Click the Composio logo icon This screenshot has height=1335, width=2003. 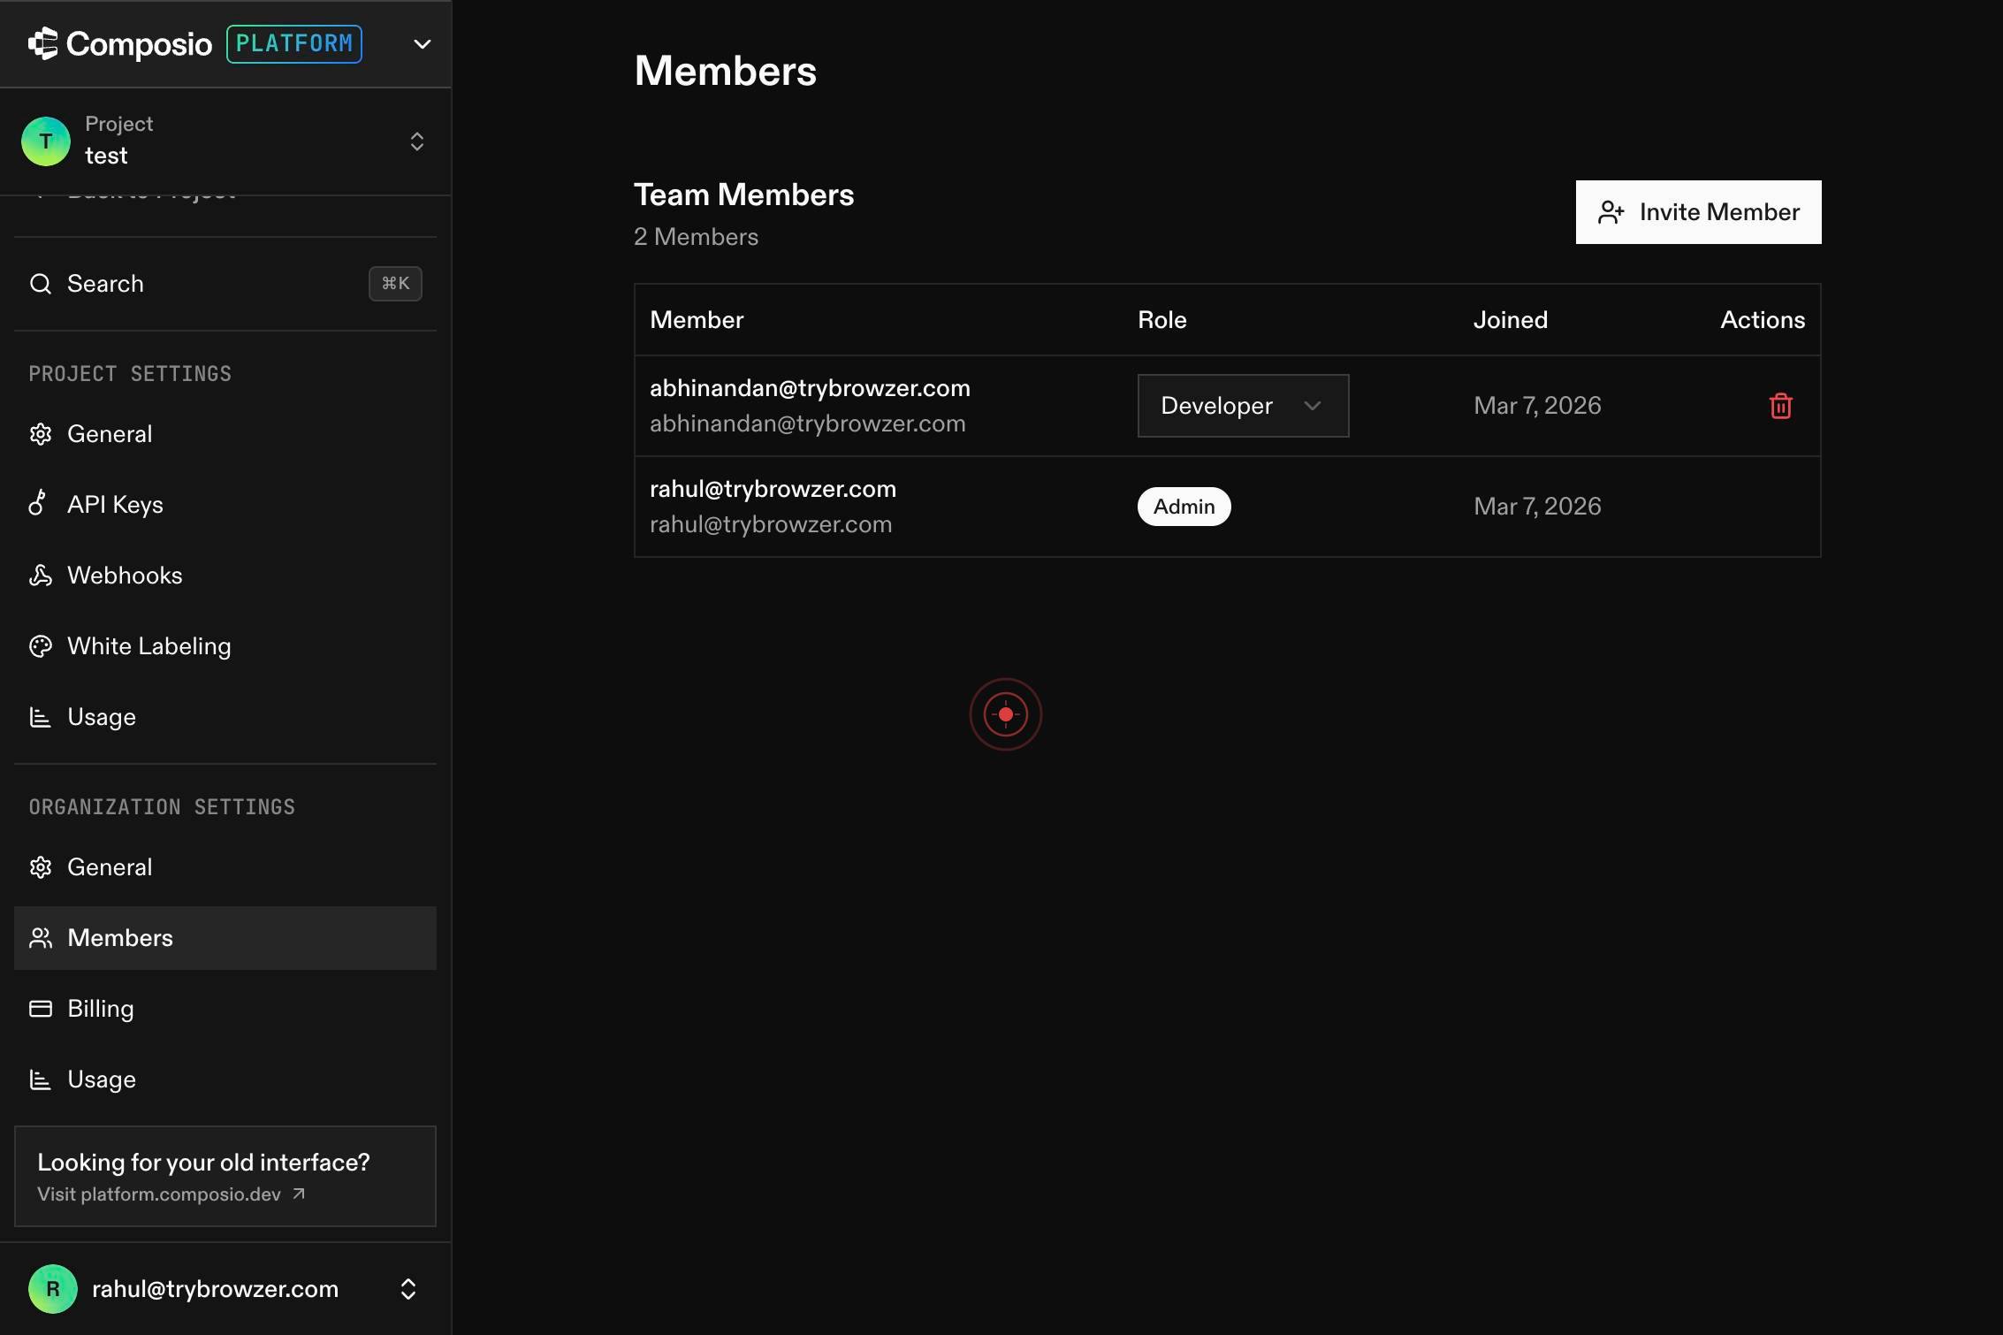click(x=42, y=43)
